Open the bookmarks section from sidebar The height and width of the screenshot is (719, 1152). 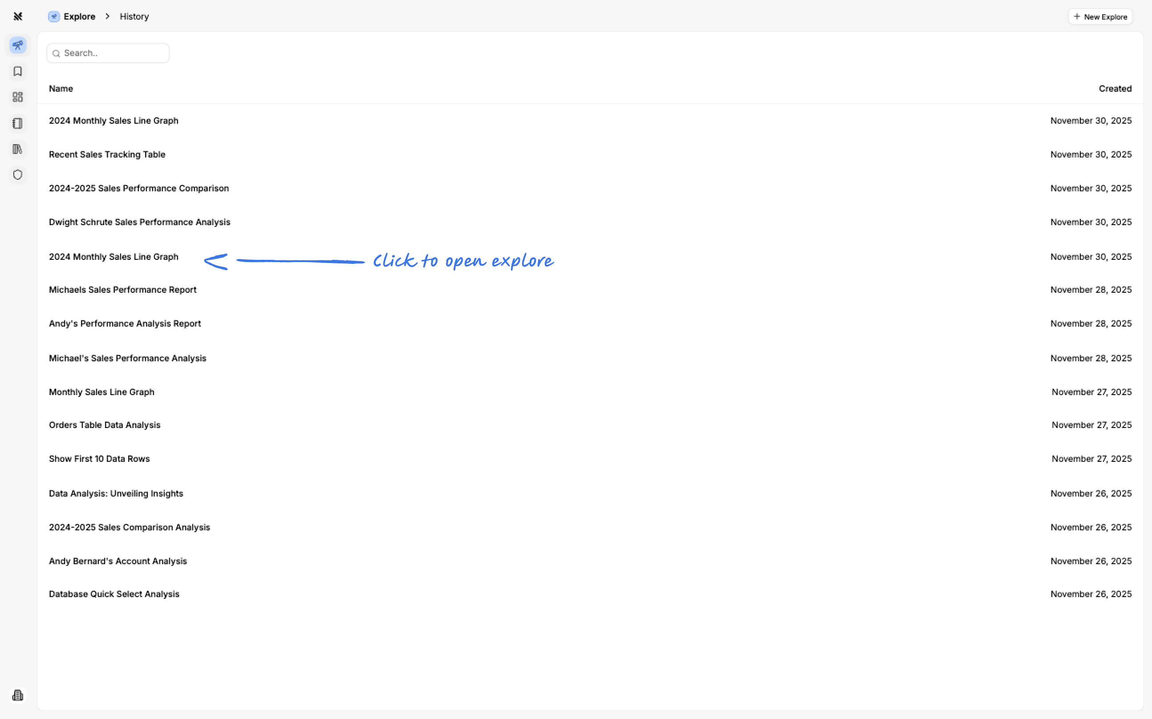click(18, 71)
